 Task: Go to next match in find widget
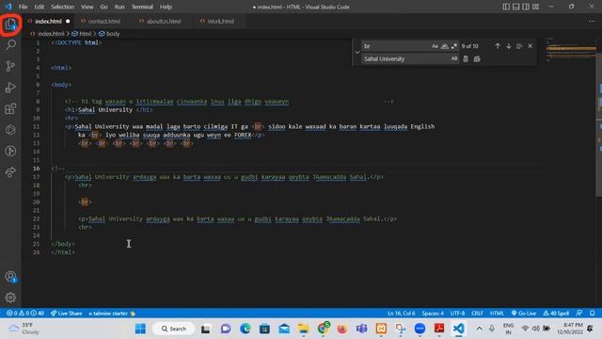tap(509, 46)
